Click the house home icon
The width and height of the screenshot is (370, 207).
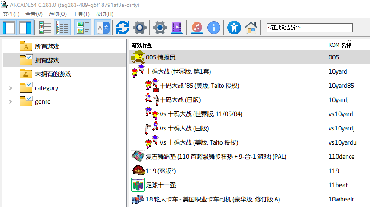click(251, 28)
